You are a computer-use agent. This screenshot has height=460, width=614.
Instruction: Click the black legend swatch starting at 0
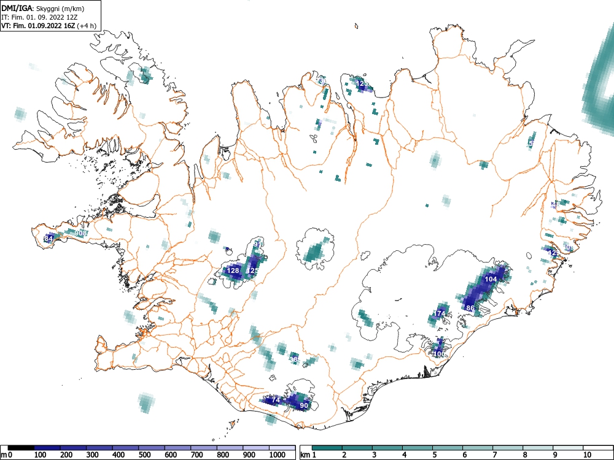point(21,448)
